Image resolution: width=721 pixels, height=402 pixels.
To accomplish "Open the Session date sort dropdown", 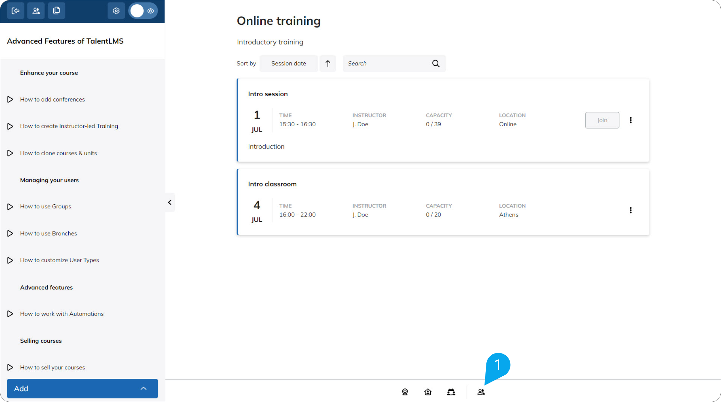I will tap(288, 63).
